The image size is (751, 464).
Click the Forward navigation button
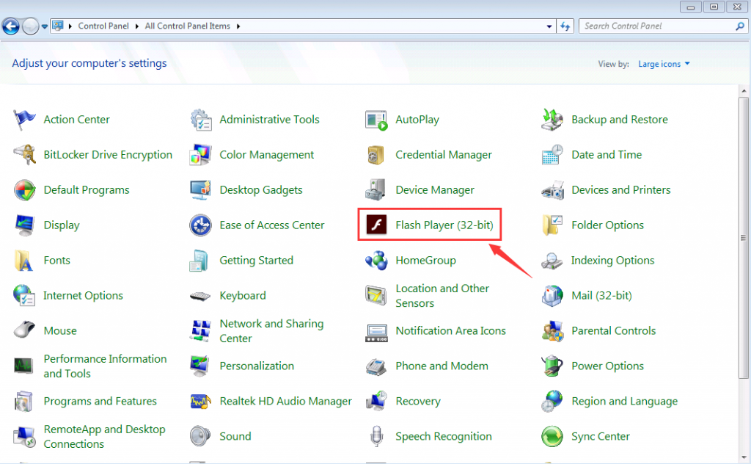31,26
